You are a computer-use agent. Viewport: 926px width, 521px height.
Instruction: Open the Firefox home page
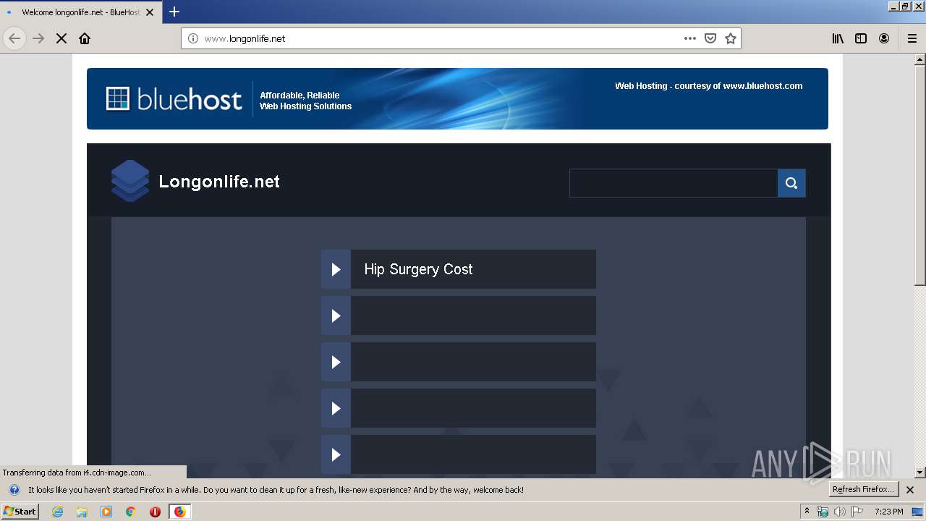[x=85, y=38]
